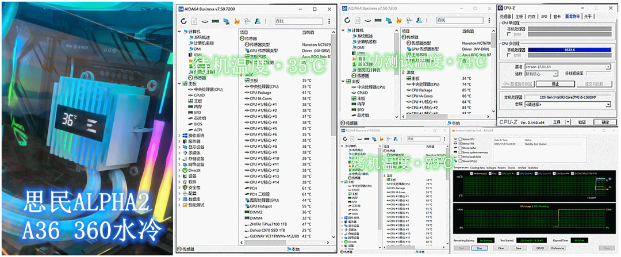621x257 pixels.
Task: Select 传感器 node in top-right AIDA64 tree
Action: [360, 75]
